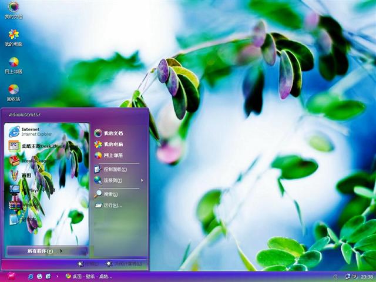Image resolution: width=376 pixels, height=282 pixels.
Task: Click 关闭计算机(U) shut down button
Action: [125, 264]
